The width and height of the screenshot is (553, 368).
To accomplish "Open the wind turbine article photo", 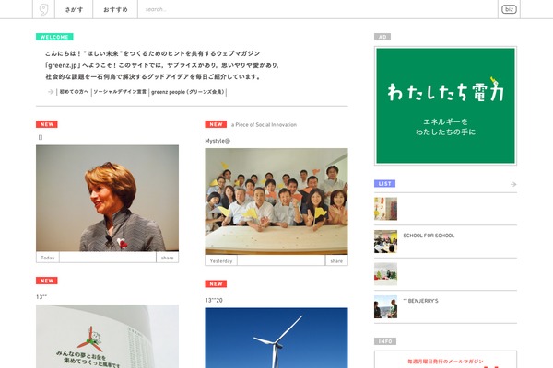I will click(276, 338).
